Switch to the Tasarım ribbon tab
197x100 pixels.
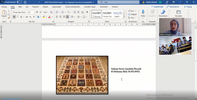tap(35, 7)
